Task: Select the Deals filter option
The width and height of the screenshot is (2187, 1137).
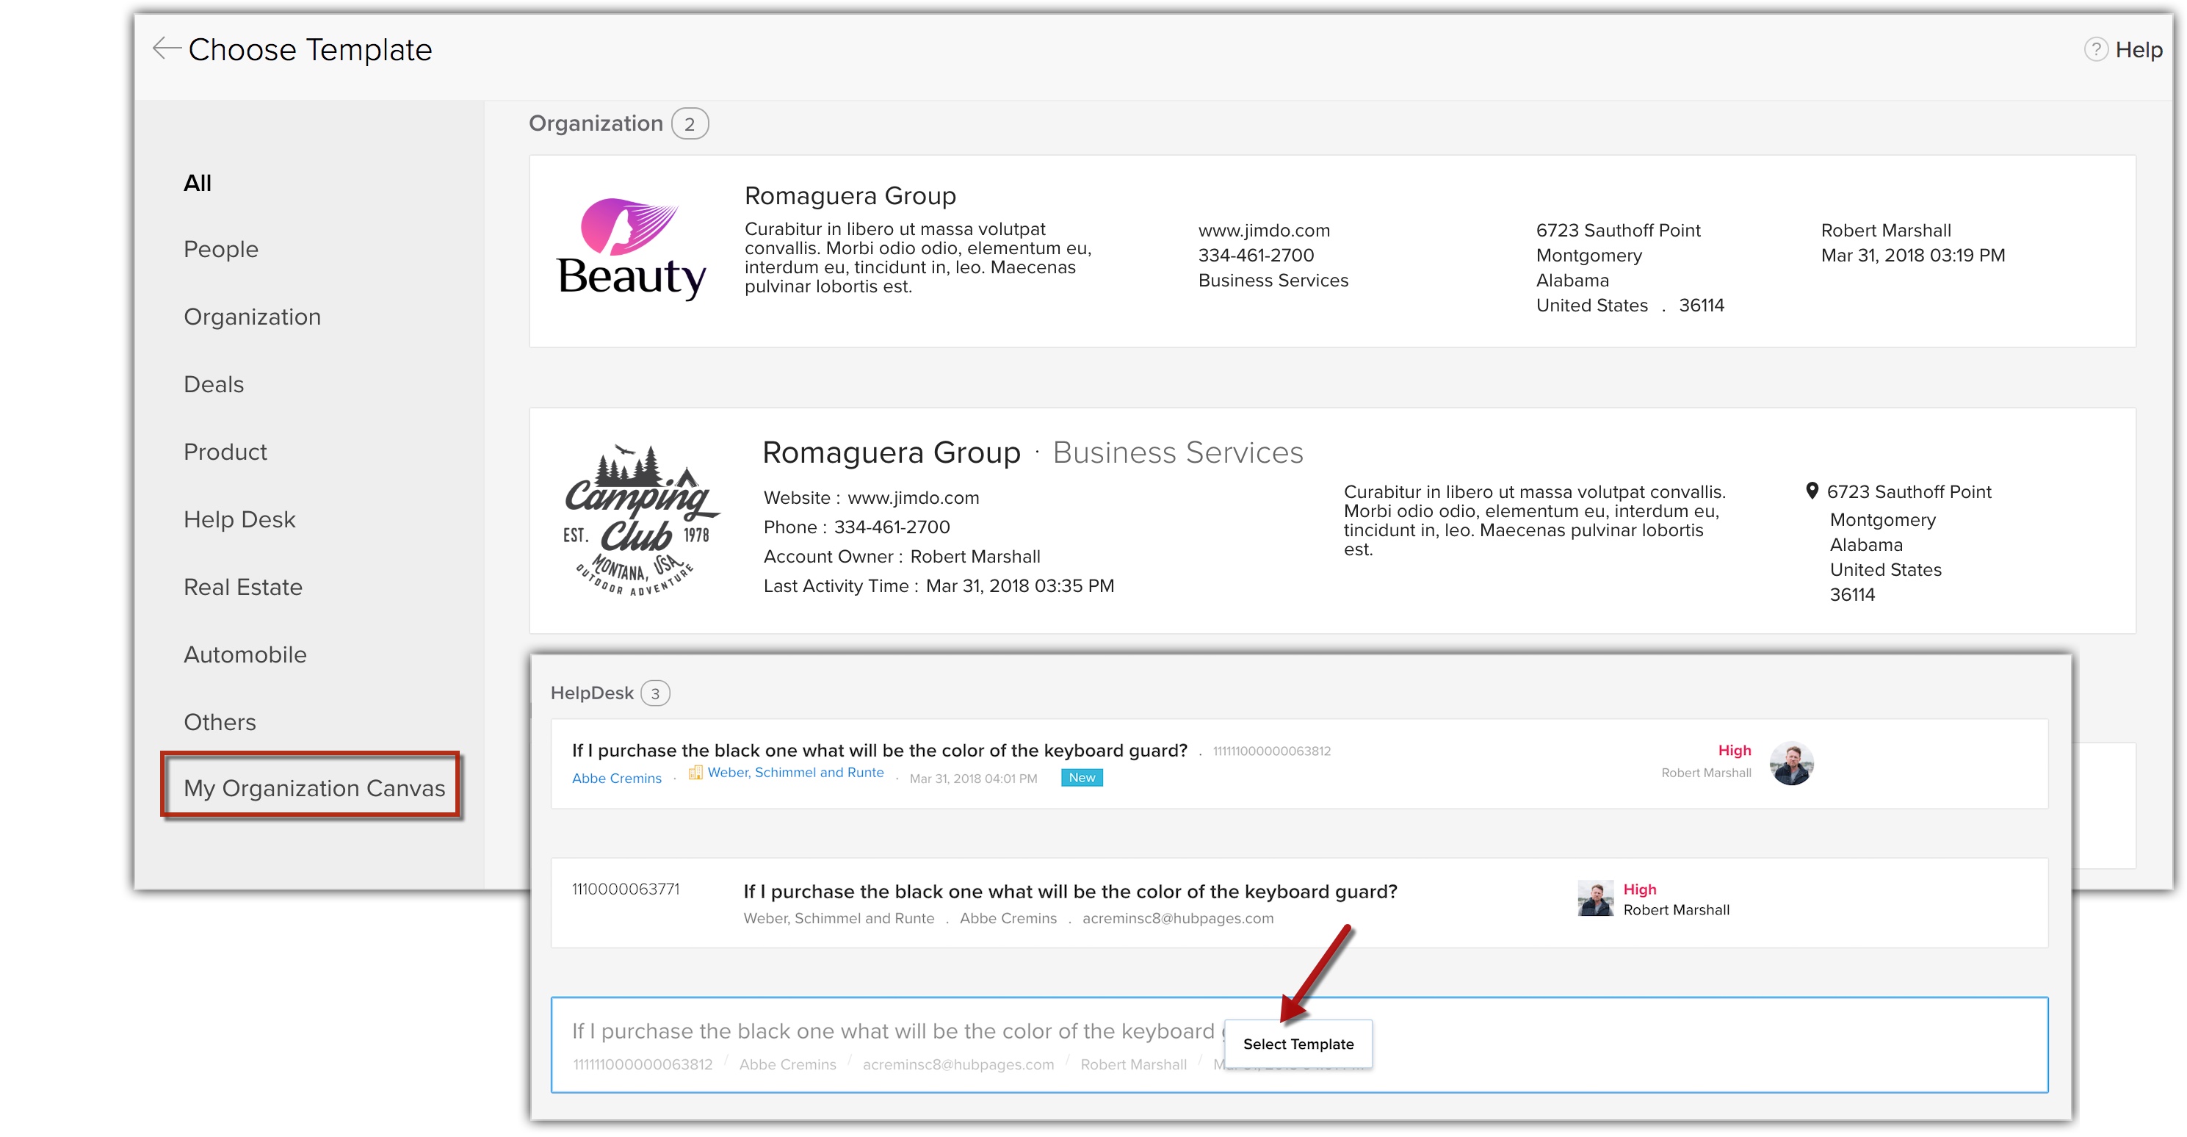Action: [x=215, y=382]
